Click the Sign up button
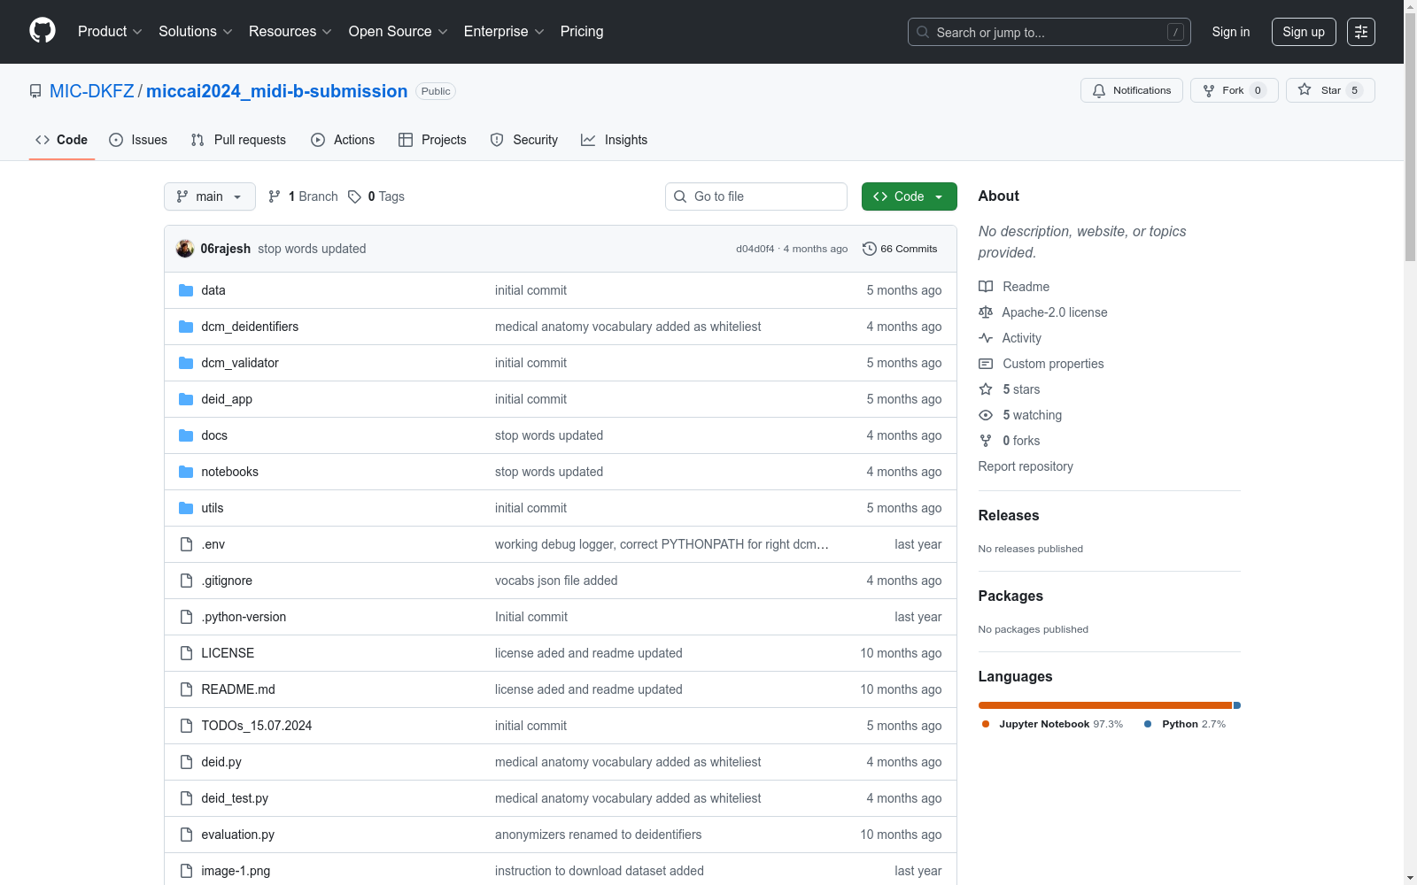Screen dimensions: 1417x885 [1304, 32]
